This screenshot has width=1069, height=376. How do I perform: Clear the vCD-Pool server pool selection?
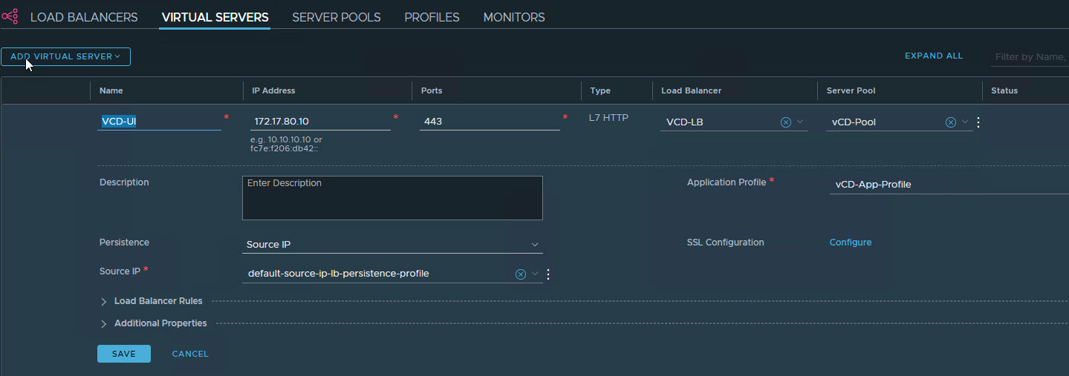pos(951,122)
